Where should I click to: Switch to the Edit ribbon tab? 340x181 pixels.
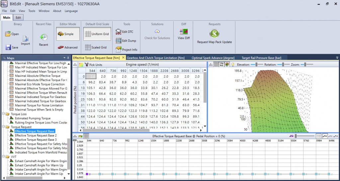(x=18, y=18)
